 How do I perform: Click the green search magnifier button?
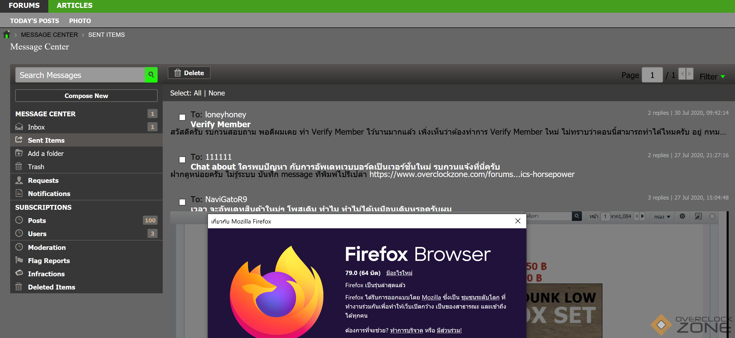pos(151,75)
